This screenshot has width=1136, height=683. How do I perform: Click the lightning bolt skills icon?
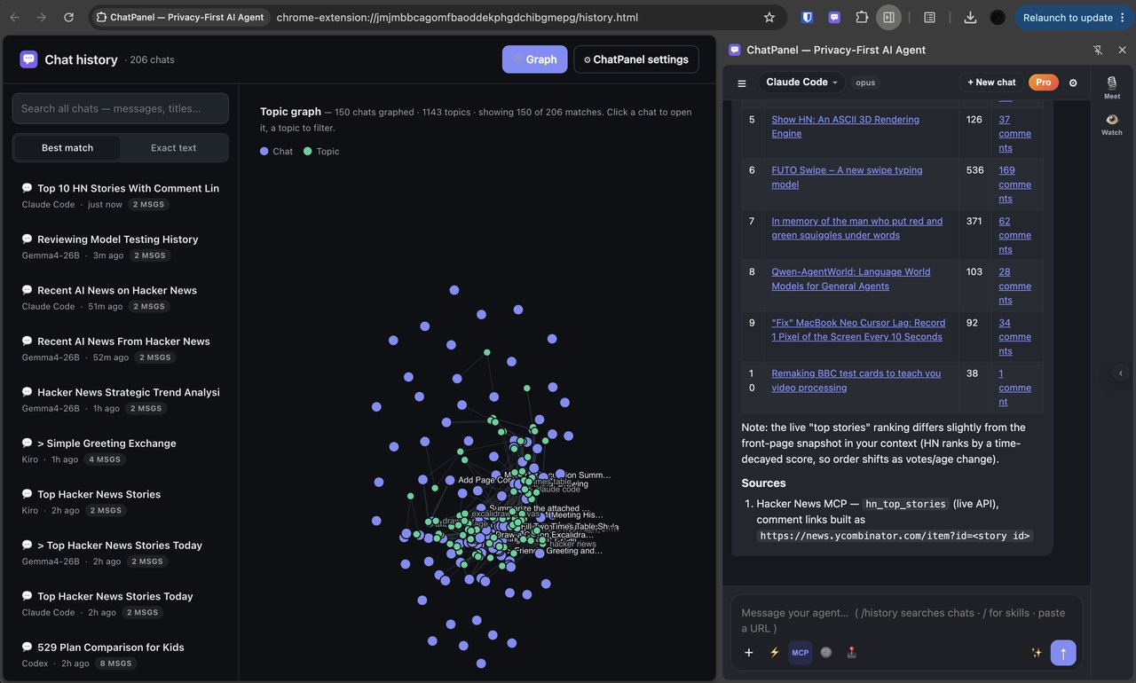point(775,653)
